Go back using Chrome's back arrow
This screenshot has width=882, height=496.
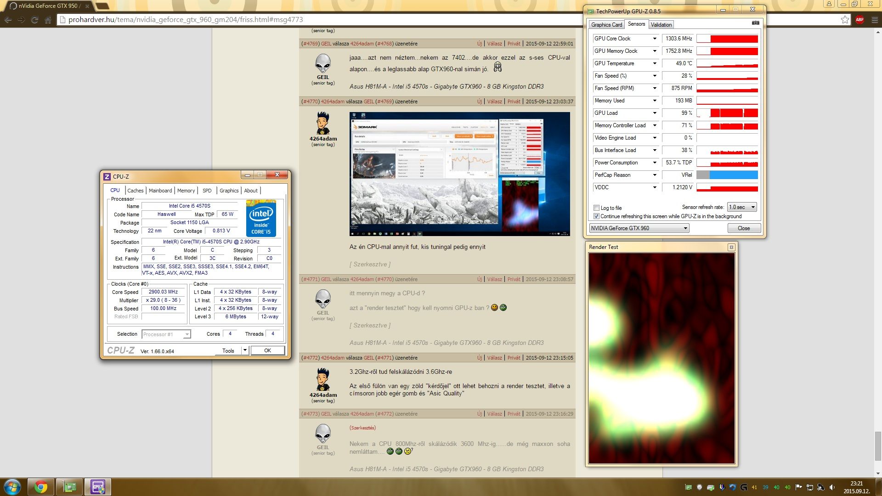coord(8,20)
